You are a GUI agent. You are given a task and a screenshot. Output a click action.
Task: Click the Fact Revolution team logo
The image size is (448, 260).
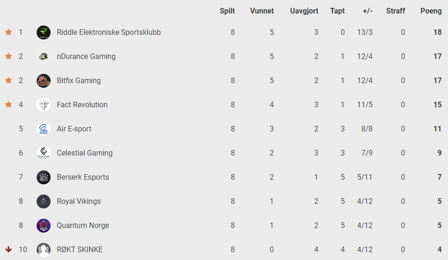click(44, 104)
